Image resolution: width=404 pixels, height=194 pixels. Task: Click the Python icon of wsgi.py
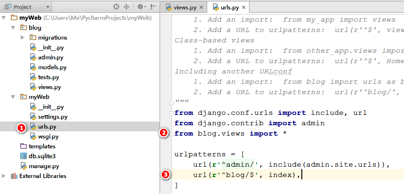point(33,137)
